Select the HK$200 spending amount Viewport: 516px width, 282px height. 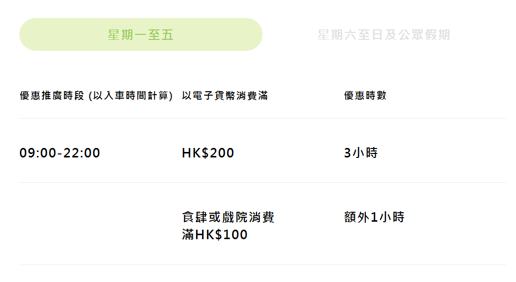208,153
